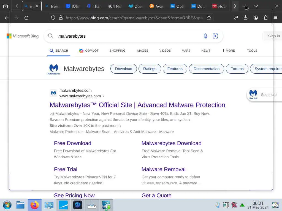This screenshot has height=211, width=282.
Task: Select the SEARCH results tab
Action: [x=59, y=51]
